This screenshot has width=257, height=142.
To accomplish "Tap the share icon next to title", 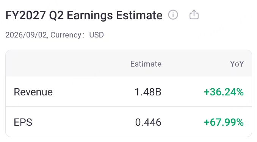I will point(194,14).
